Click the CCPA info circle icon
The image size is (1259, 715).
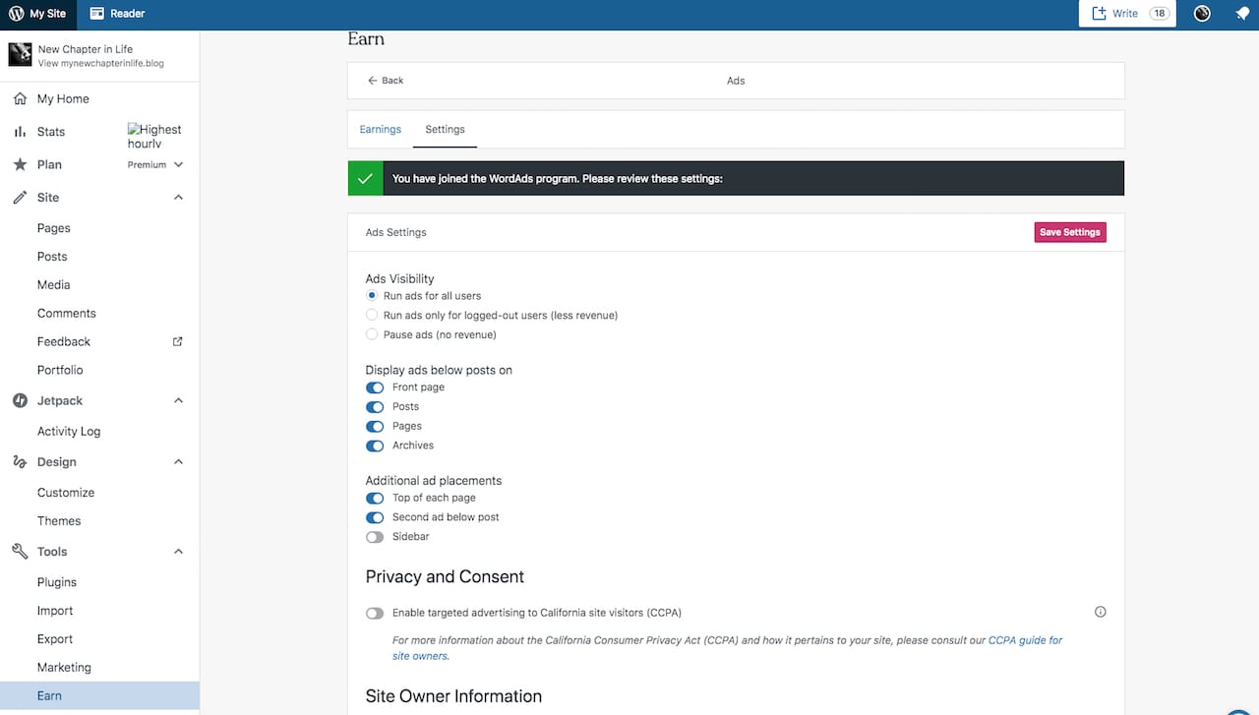pos(1100,612)
